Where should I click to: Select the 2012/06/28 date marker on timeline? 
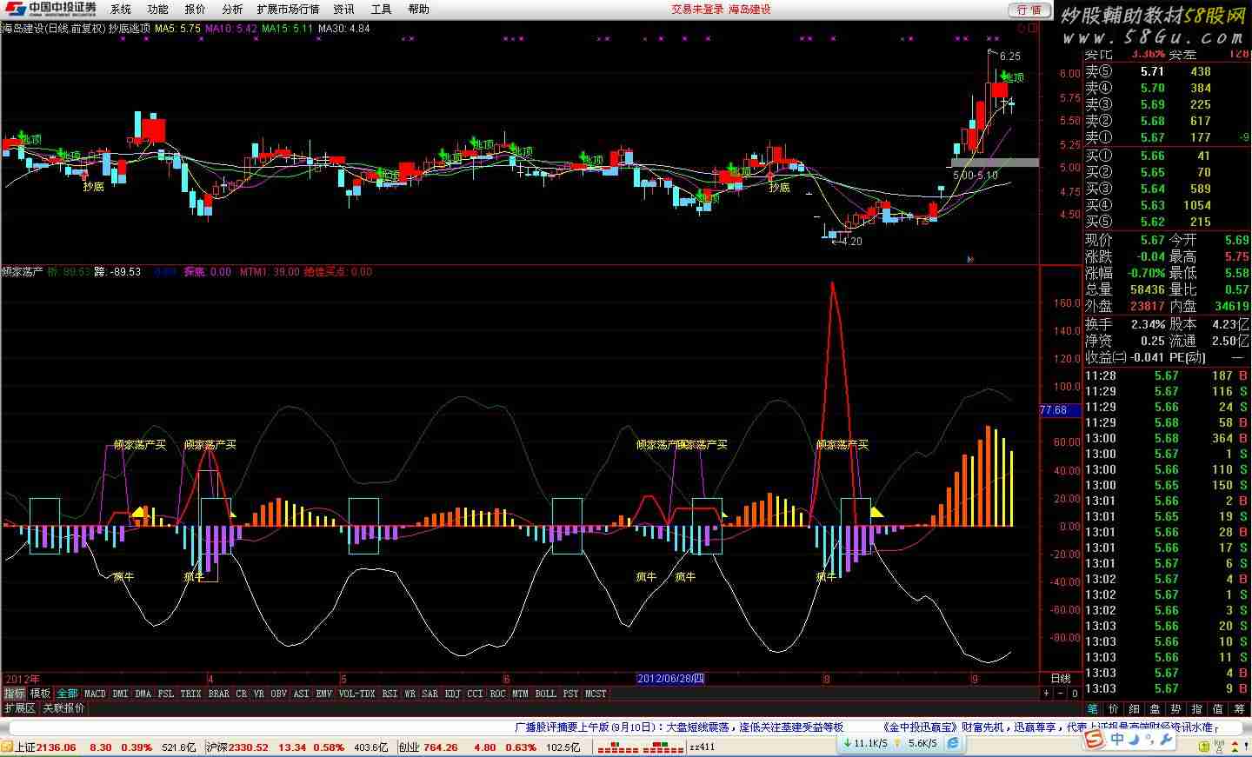tap(670, 678)
